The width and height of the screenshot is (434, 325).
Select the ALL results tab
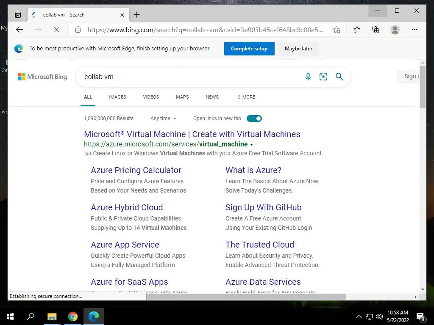(x=88, y=97)
